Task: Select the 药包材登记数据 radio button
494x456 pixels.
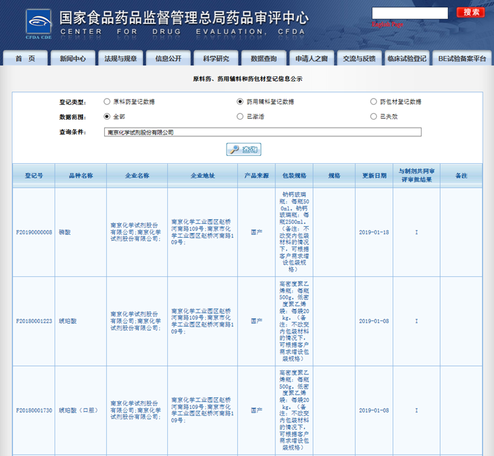Action: tap(373, 102)
